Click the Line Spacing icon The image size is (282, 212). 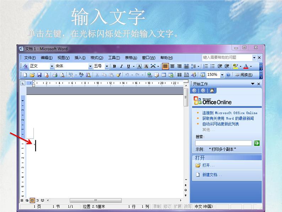click(x=194, y=66)
